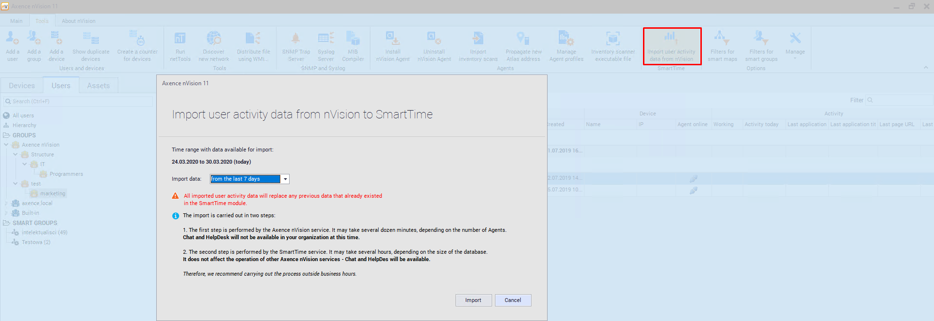Open the Import data range dropdown
The height and width of the screenshot is (321, 934).
pos(285,179)
